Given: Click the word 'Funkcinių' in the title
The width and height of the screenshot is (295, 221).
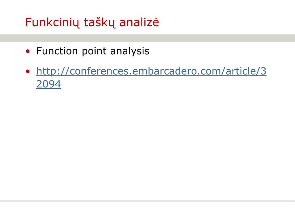Looking at the screenshot, I should coord(52,22).
